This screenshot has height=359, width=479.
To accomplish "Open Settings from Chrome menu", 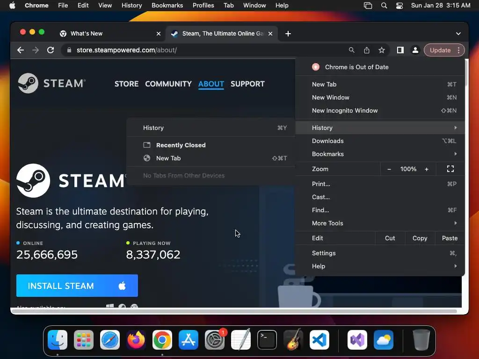I will [x=380, y=253].
